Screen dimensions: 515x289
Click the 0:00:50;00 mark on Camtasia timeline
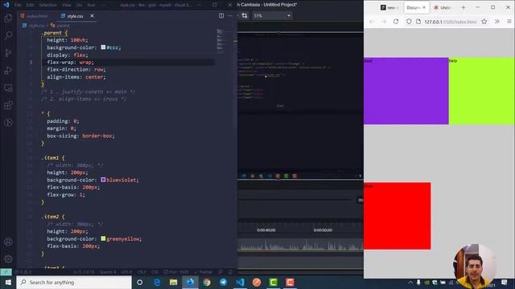[x=323, y=230]
